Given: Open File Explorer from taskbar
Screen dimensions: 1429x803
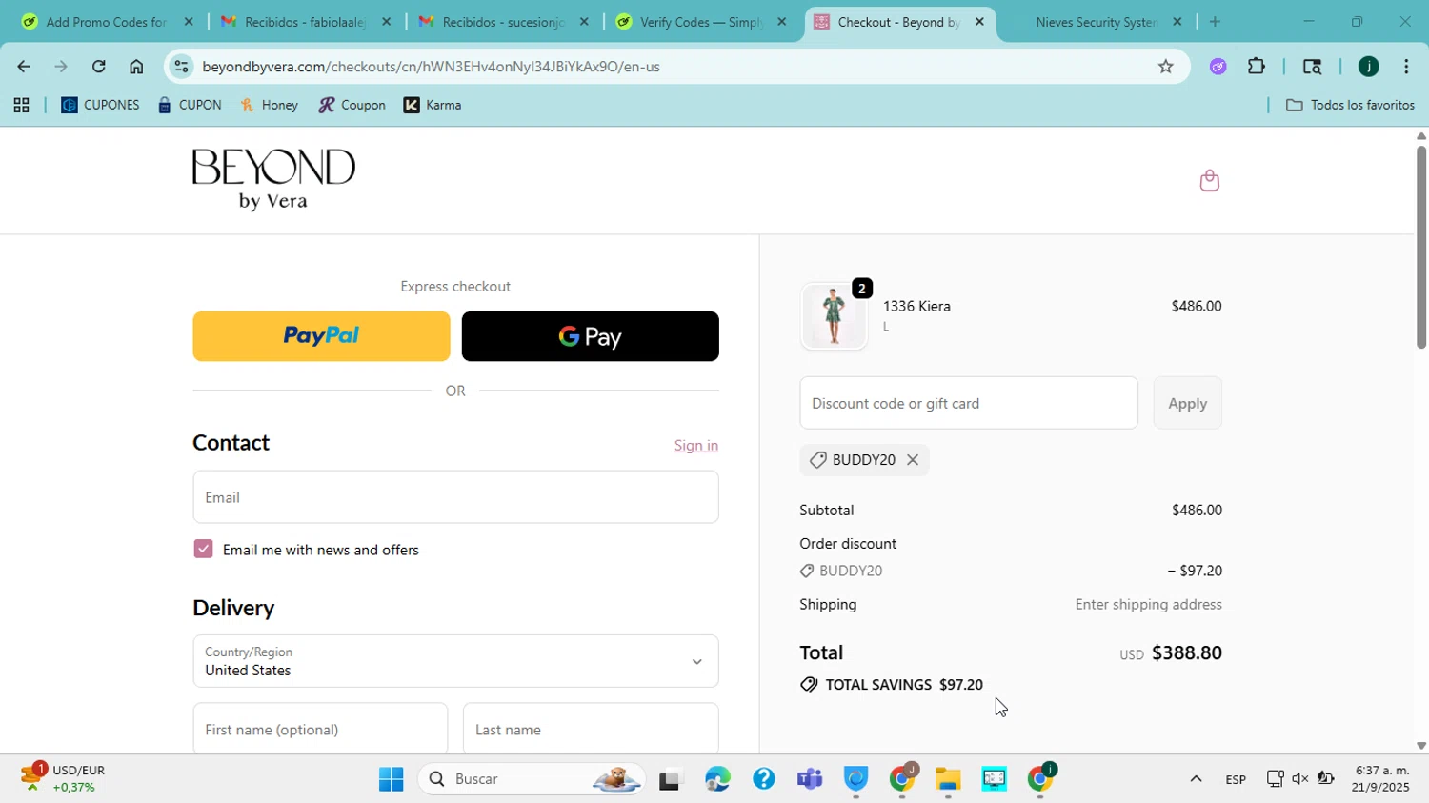Looking at the screenshot, I should point(948,779).
